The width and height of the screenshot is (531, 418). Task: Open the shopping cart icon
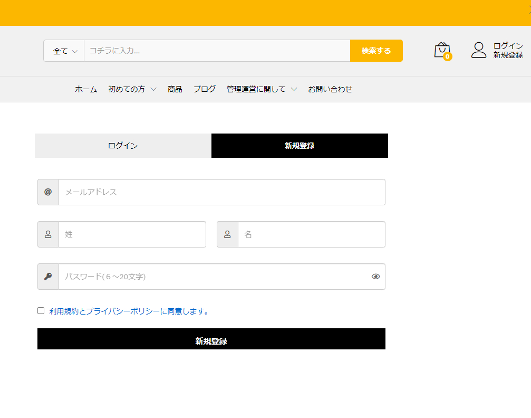point(442,50)
